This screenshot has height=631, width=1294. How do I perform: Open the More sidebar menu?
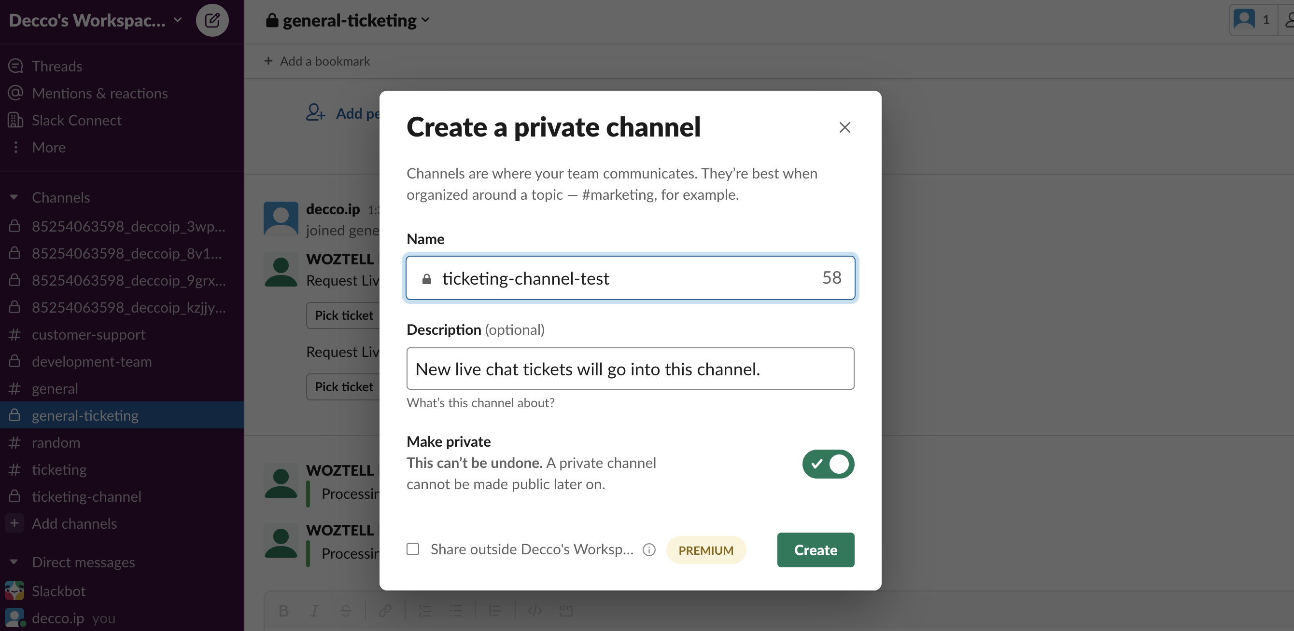tap(48, 147)
